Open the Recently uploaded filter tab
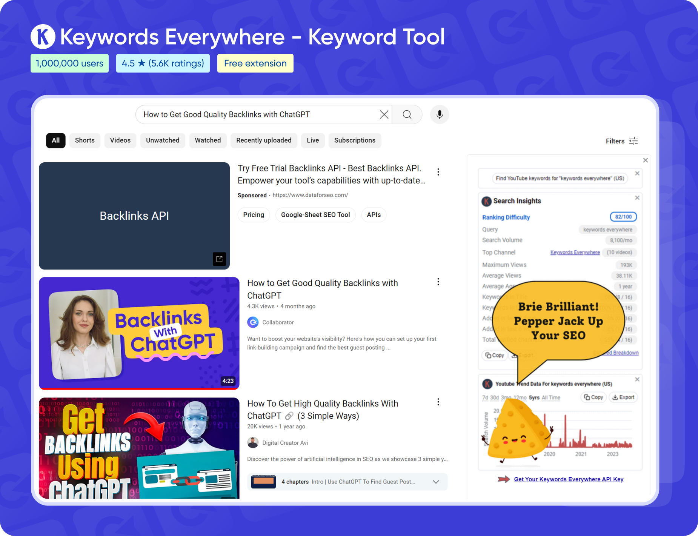 264,140
